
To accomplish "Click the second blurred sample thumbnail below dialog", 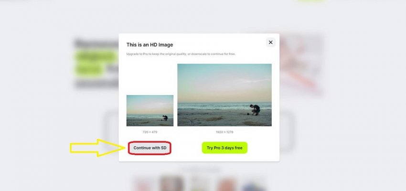I will click(x=171, y=183).
